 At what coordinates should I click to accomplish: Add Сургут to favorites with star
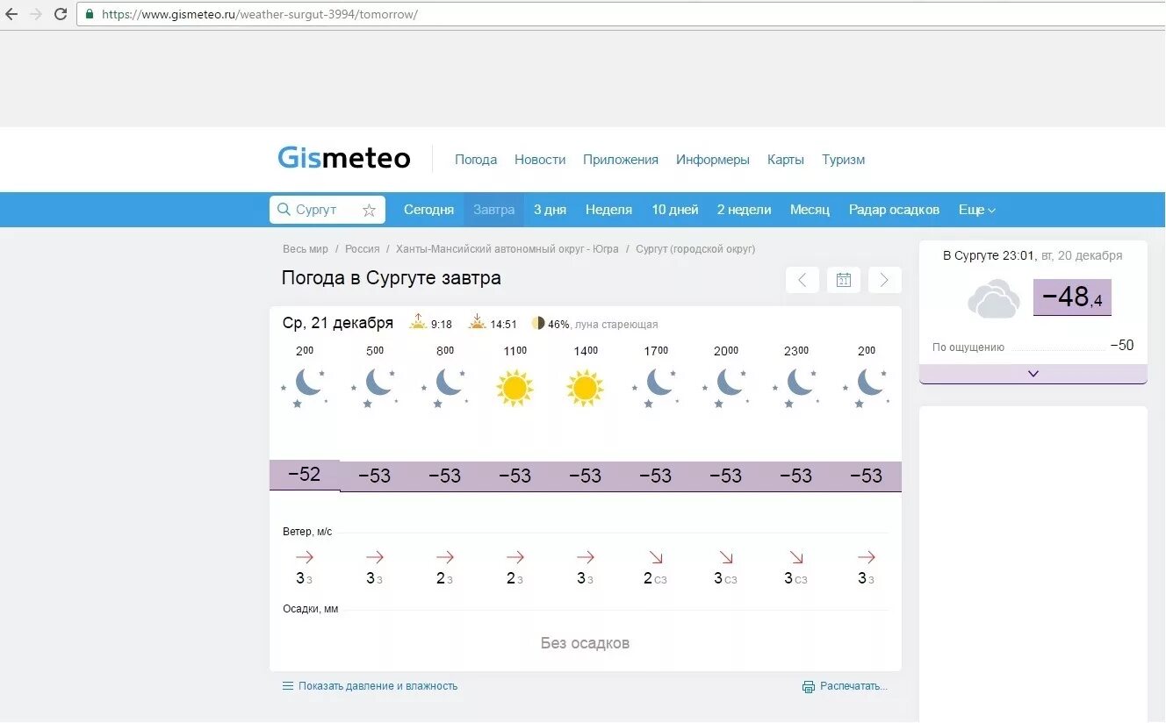pos(370,210)
